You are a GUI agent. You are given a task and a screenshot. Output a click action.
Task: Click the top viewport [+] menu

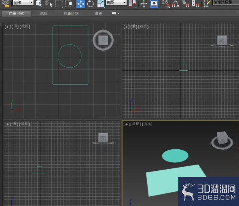point(8,27)
